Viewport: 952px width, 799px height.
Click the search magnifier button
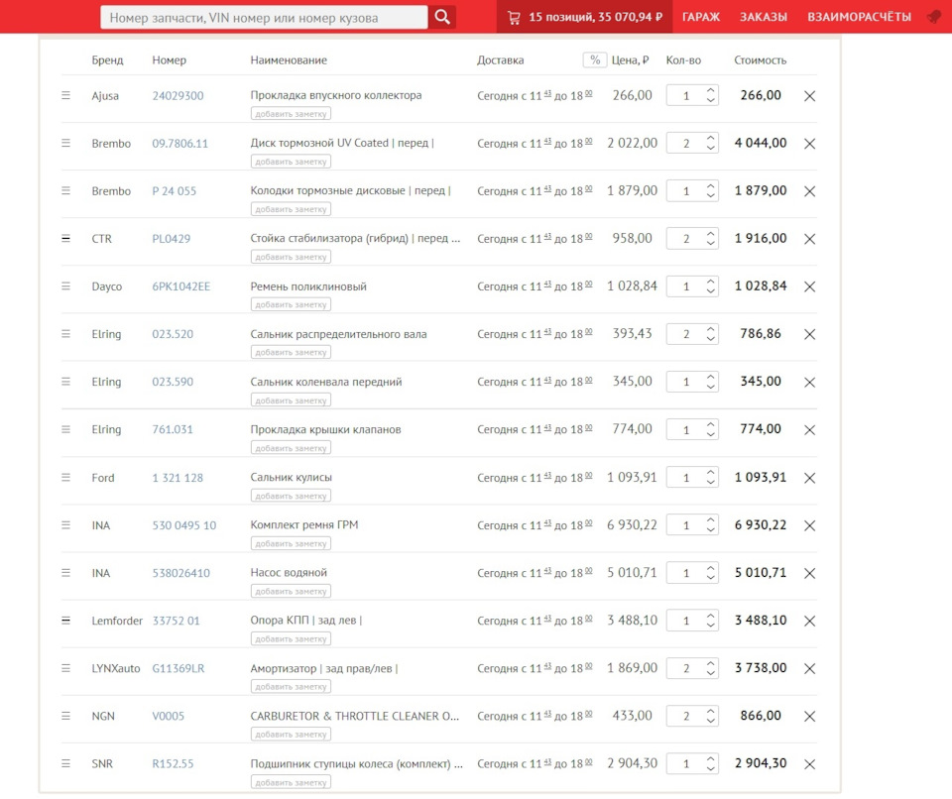442,17
